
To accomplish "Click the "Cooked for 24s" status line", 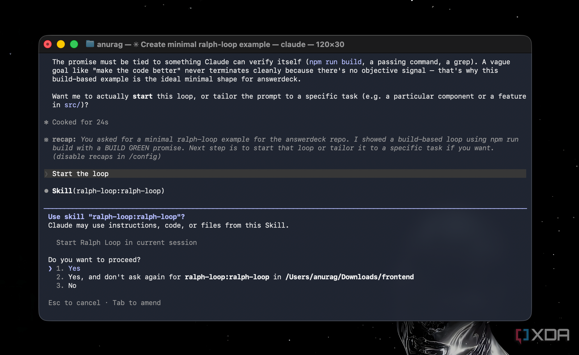I will click(x=80, y=122).
